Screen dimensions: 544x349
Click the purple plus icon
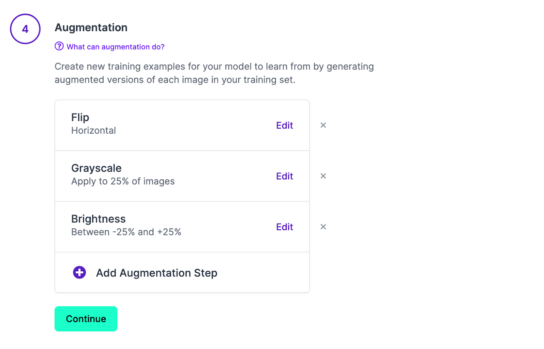[80, 272]
